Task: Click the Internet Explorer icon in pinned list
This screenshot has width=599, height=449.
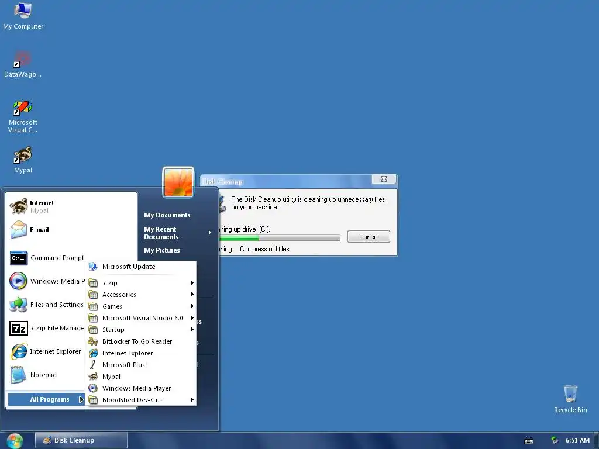Action: (x=18, y=351)
